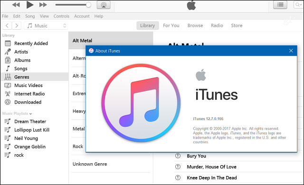This screenshot has width=304, height=185.
Task: Open the Controls menu
Action: click(x=61, y=16)
